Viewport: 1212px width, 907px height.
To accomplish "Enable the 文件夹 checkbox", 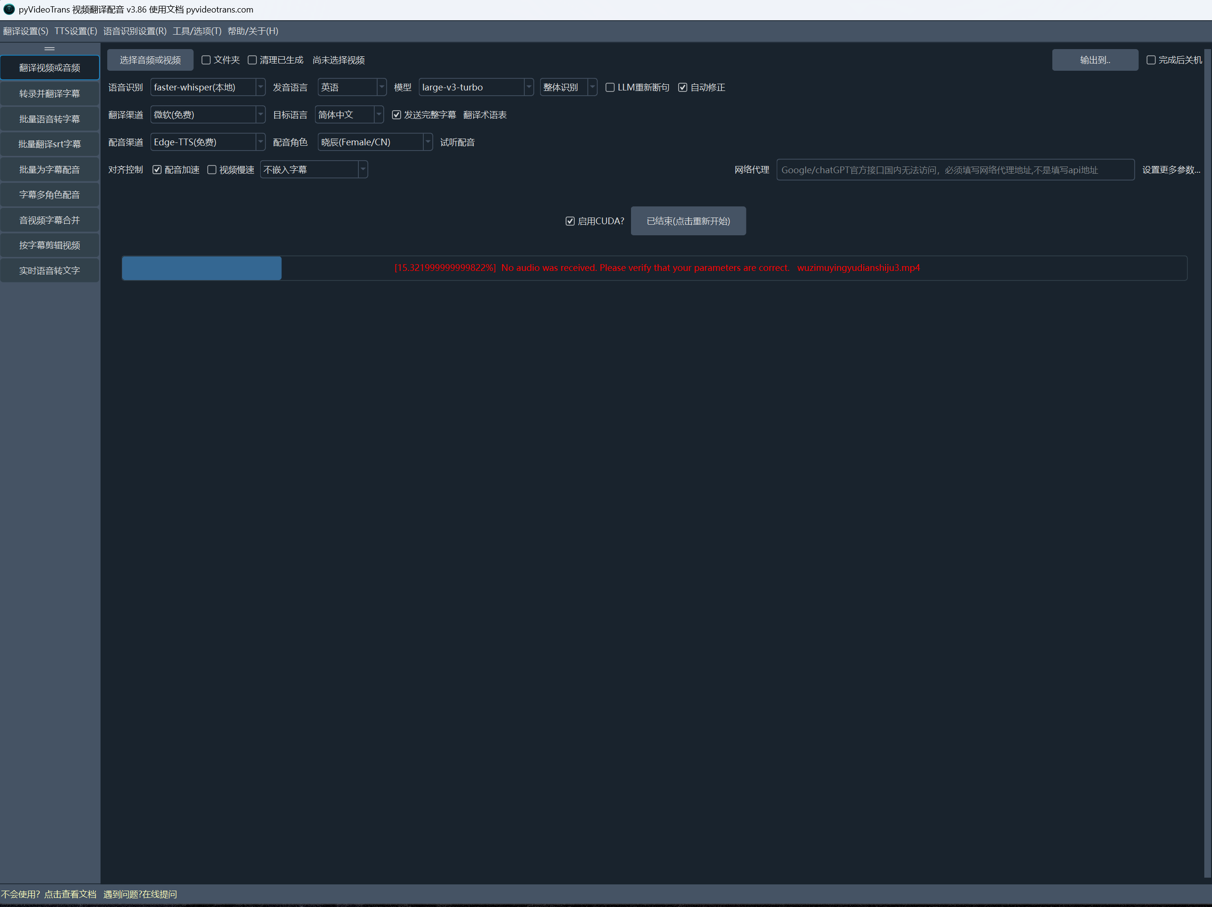I will pos(206,60).
